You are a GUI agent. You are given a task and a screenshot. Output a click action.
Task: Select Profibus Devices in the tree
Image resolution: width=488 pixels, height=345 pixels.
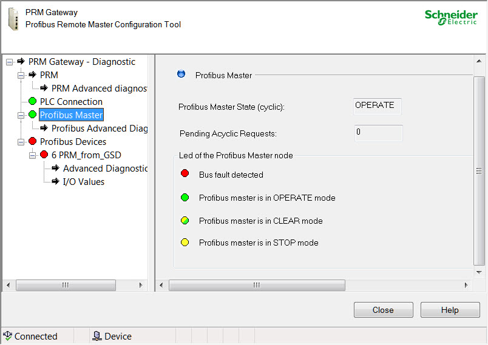coord(73,142)
